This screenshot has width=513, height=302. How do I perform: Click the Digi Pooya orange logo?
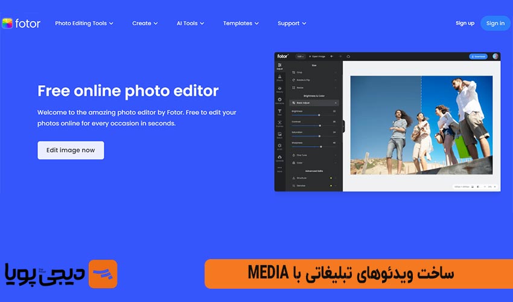pos(103,274)
